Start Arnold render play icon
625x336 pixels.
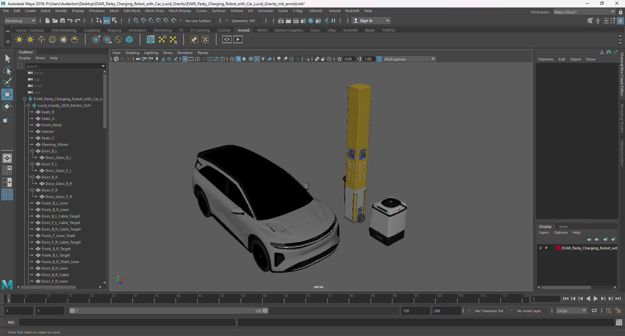point(238,40)
